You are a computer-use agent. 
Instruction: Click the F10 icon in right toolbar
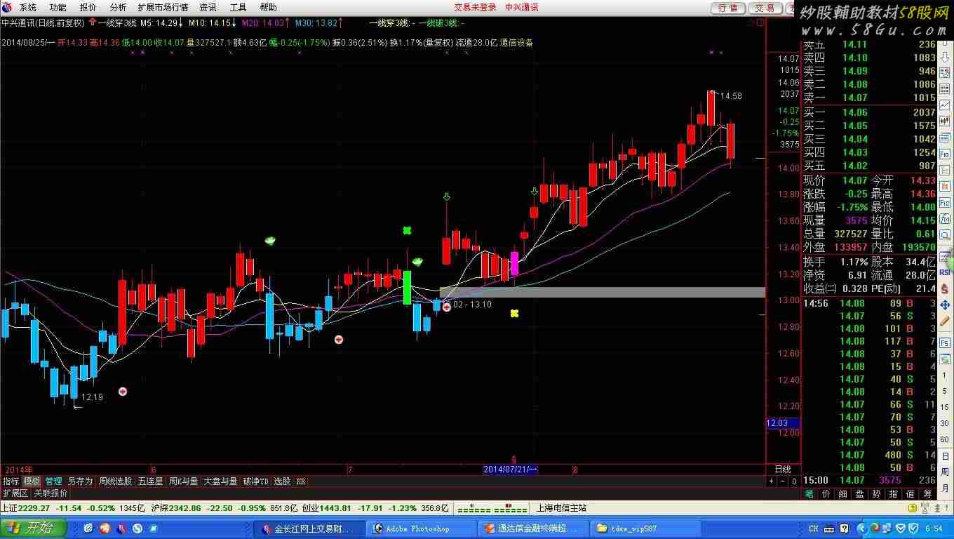(945, 154)
